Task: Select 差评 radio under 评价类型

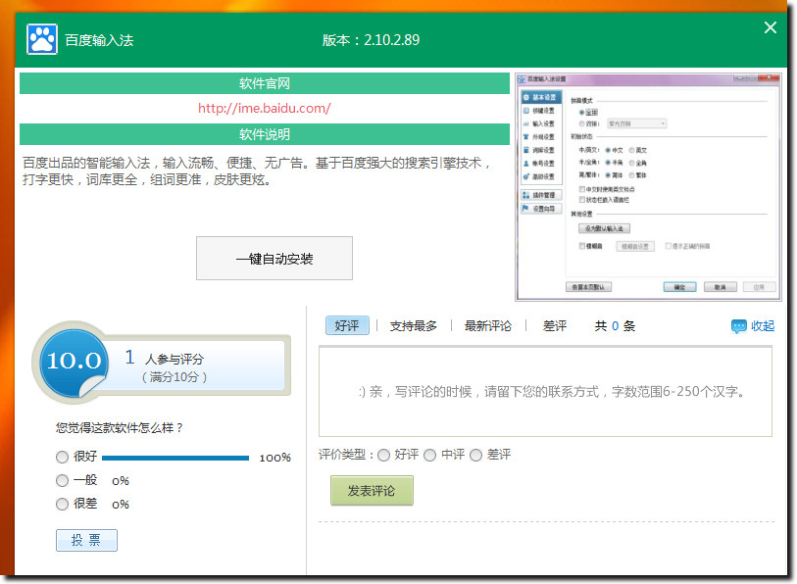Action: click(x=475, y=455)
